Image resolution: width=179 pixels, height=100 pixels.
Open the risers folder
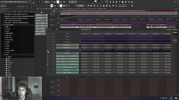coord(8,52)
